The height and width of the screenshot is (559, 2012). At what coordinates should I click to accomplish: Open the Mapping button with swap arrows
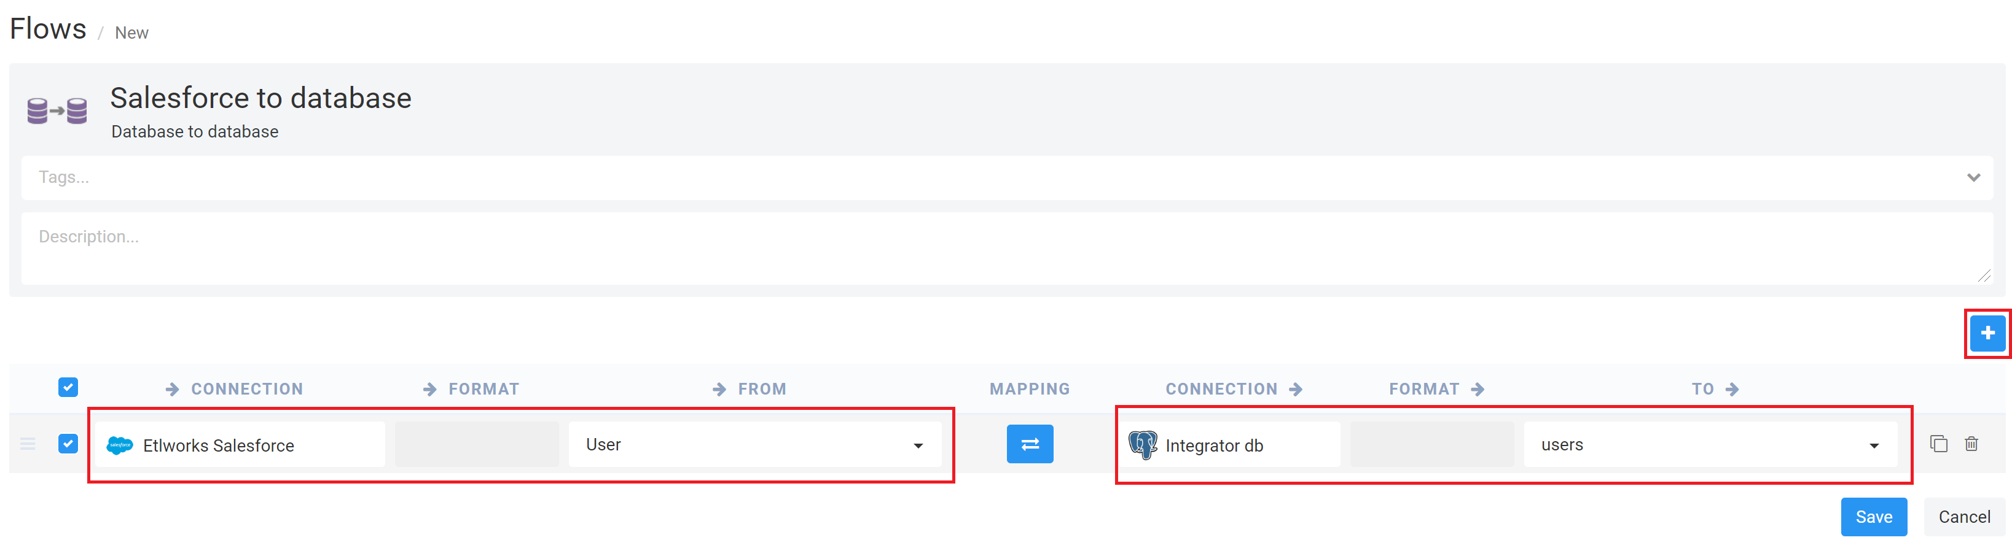[x=1030, y=444]
